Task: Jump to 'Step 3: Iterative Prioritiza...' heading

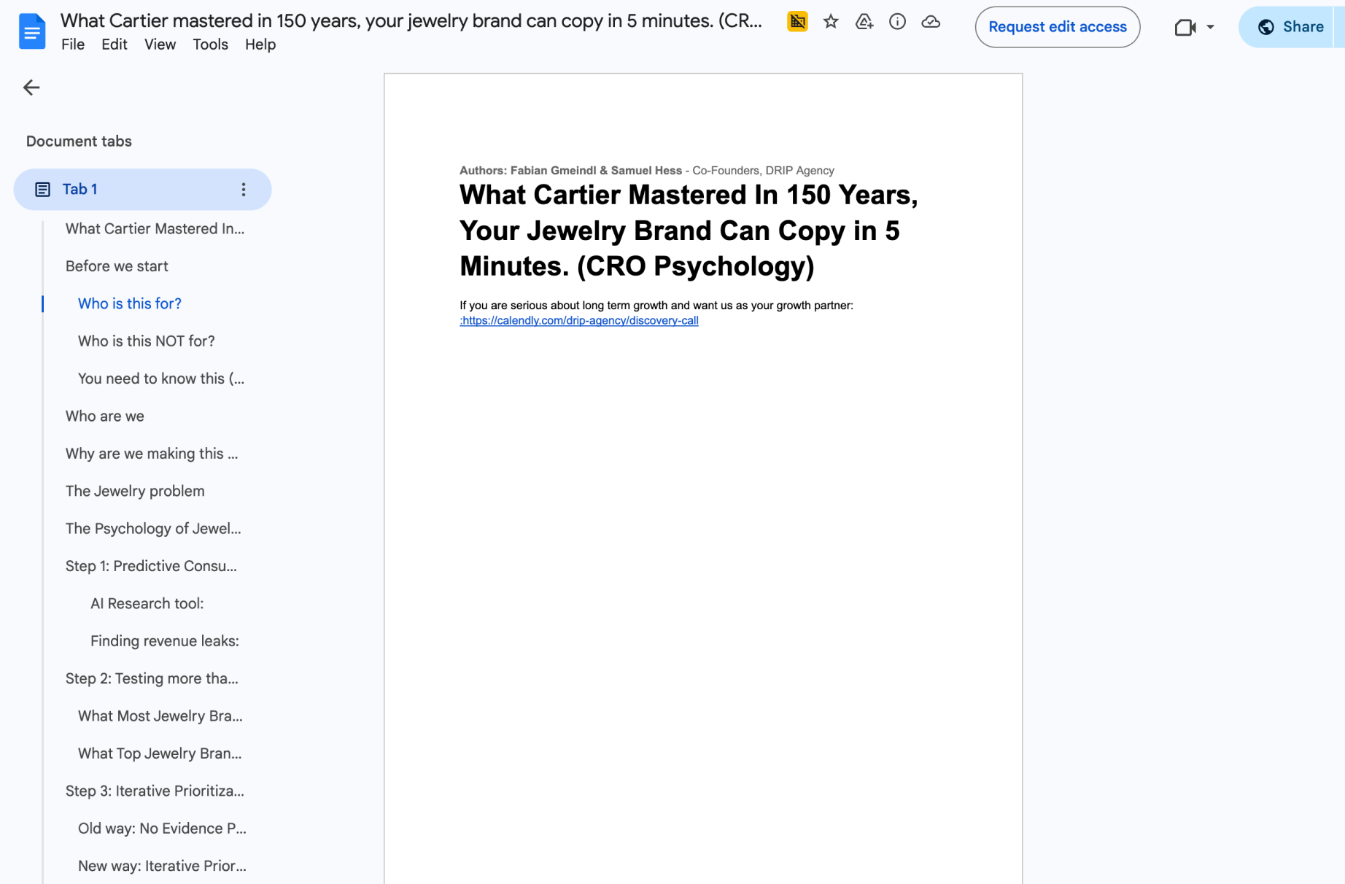Action: (155, 791)
